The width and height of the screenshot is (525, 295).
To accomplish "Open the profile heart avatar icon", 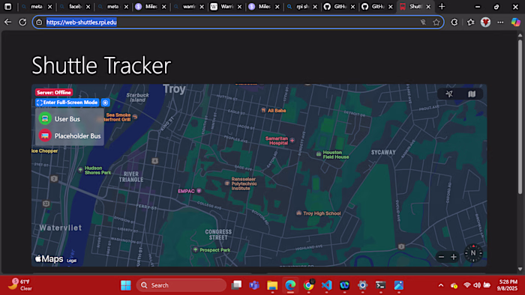I will [x=485, y=22].
